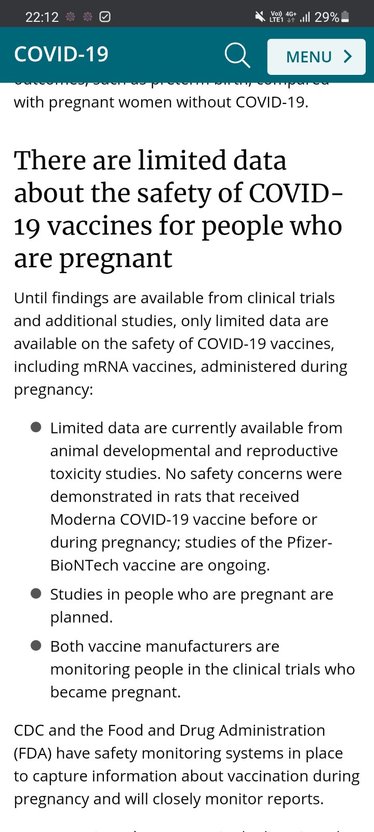Tap the checkmark notification icon in status bar

pyautogui.click(x=105, y=17)
